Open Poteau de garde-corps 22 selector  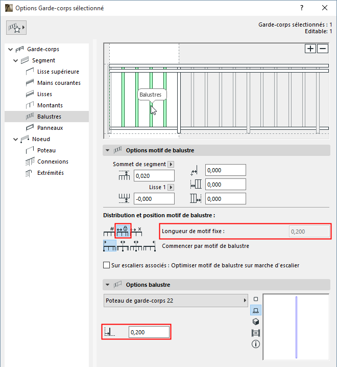tap(176, 301)
